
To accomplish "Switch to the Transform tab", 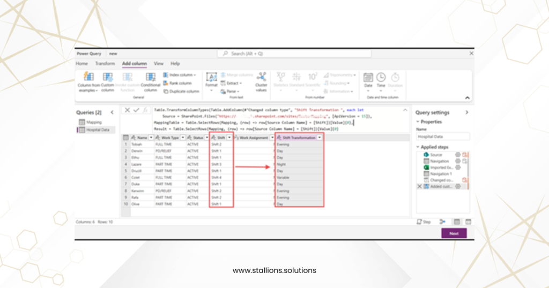I will 105,64.
